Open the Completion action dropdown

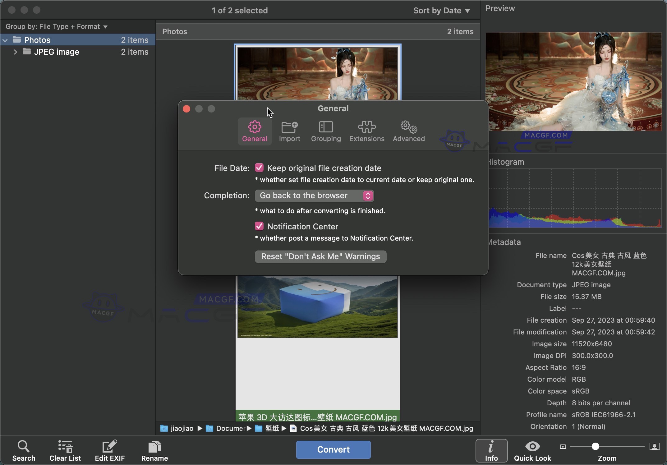[314, 196]
